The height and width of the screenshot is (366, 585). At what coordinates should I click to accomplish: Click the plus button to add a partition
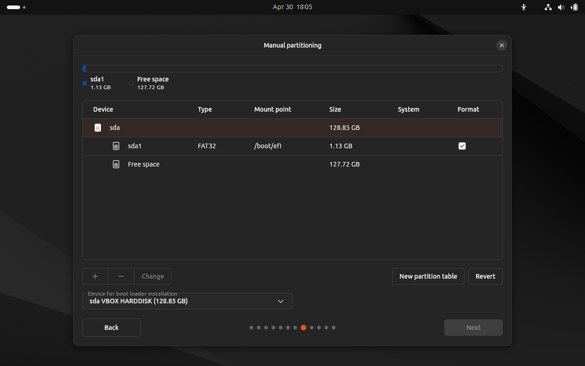click(x=95, y=276)
